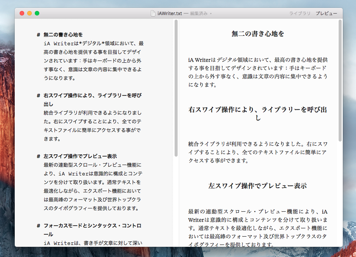Viewport: 356px width, 257px height.
Task: Click preview paragraph starting 統合ライブラリが利用
Action: click(x=258, y=152)
